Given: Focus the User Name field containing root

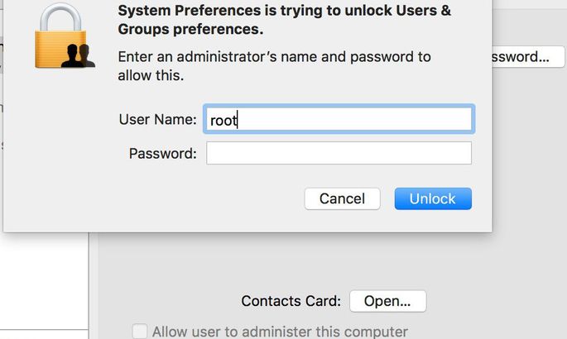Looking at the screenshot, I should (339, 119).
